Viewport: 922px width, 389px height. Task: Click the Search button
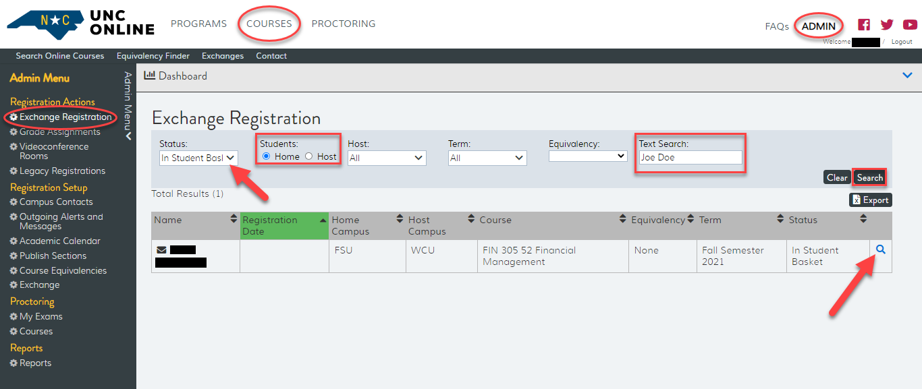(x=869, y=177)
